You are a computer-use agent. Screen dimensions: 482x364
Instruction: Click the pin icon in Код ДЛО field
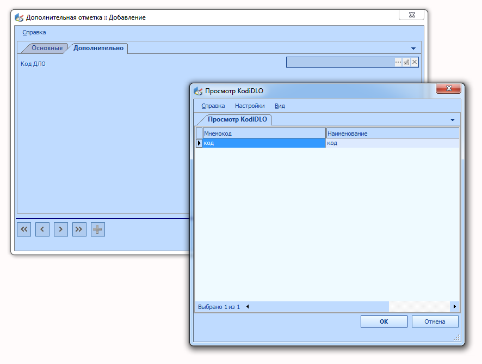[406, 62]
